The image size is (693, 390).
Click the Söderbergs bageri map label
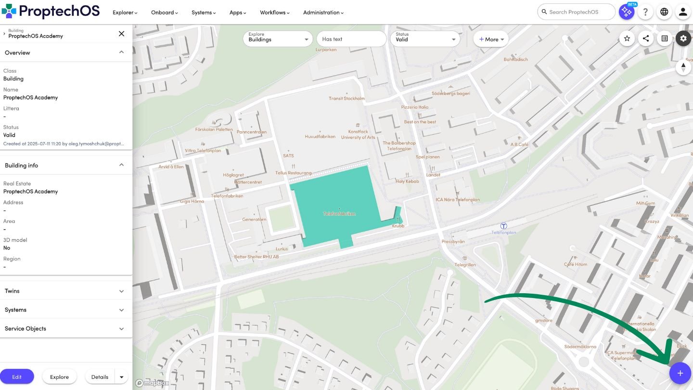pos(451,93)
